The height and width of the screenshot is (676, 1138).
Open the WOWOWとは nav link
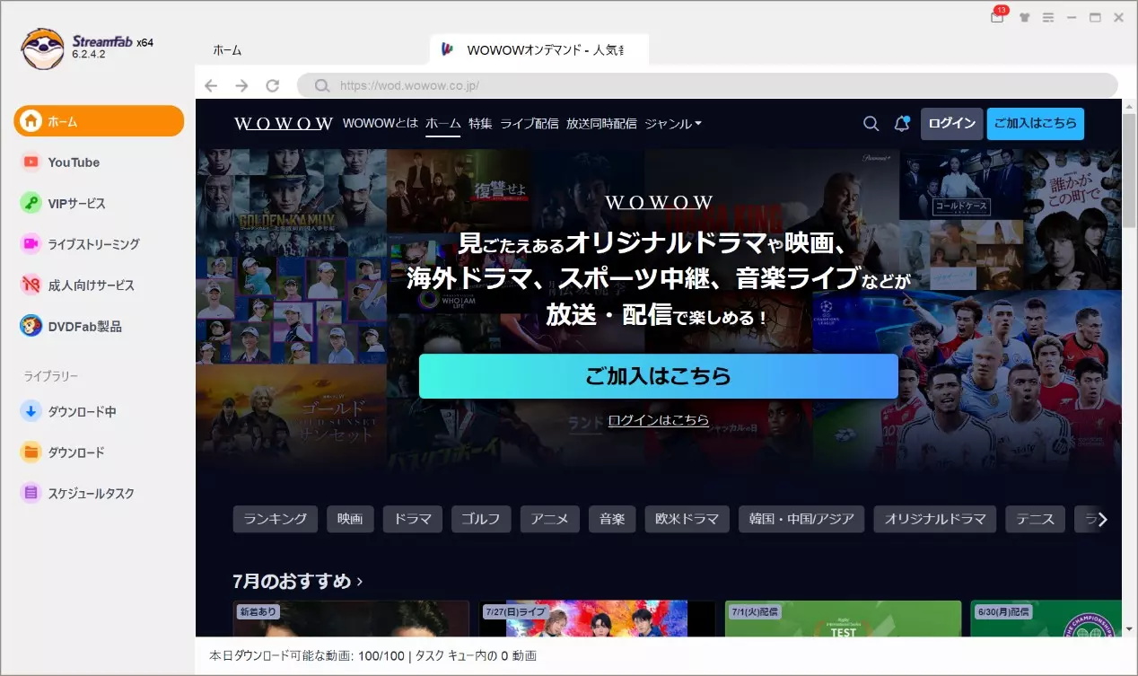point(381,123)
